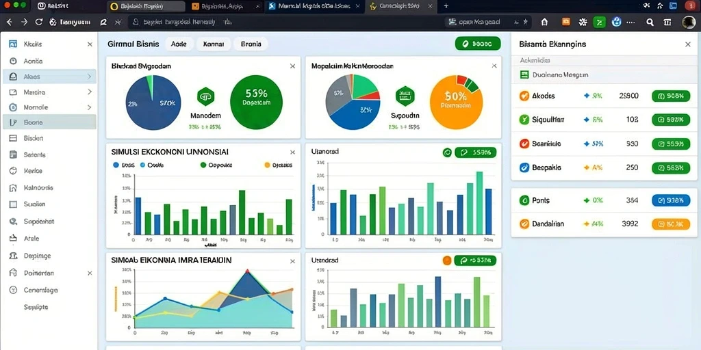701x350 pixels.
Task: Click the green hexagon Manodem icon
Action: 205,96
